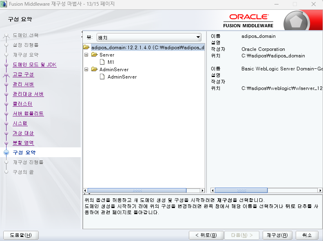Click the Server folder icon

point(94,55)
